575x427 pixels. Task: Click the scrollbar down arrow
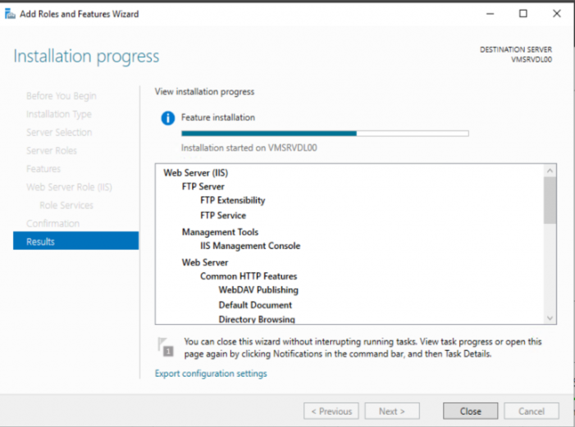550,318
